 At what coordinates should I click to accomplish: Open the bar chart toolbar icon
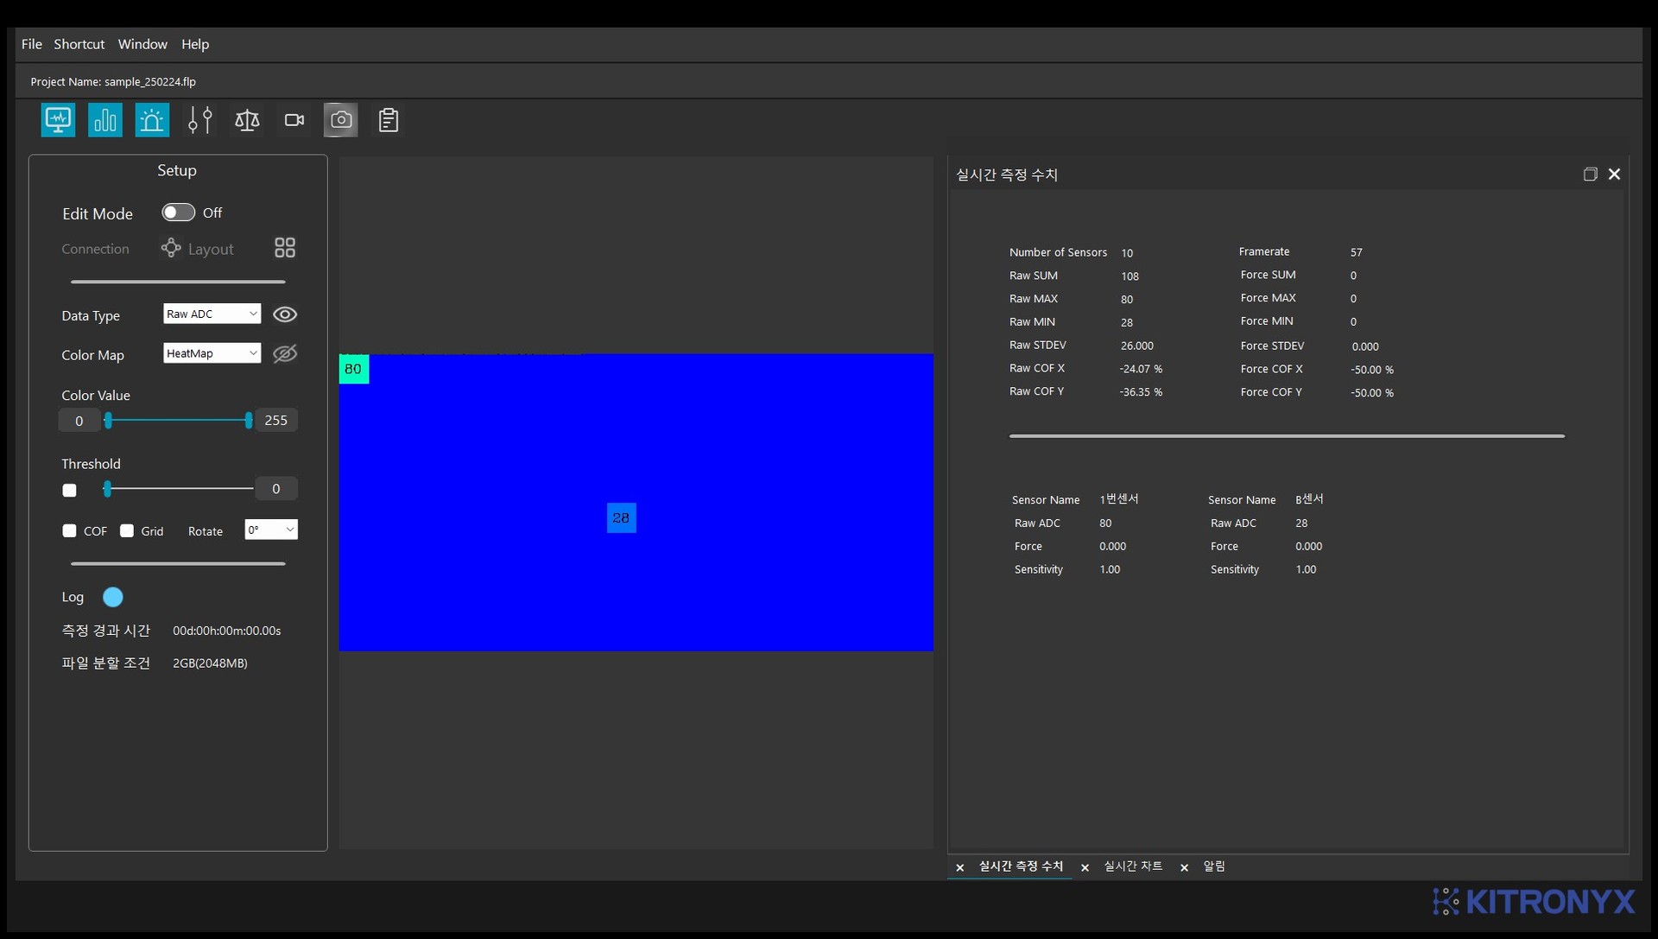coord(105,120)
